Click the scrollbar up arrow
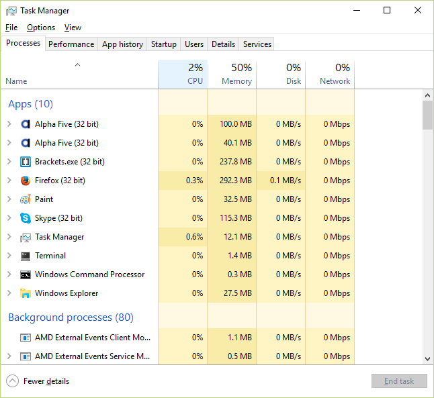434x398 pixels. [x=427, y=96]
